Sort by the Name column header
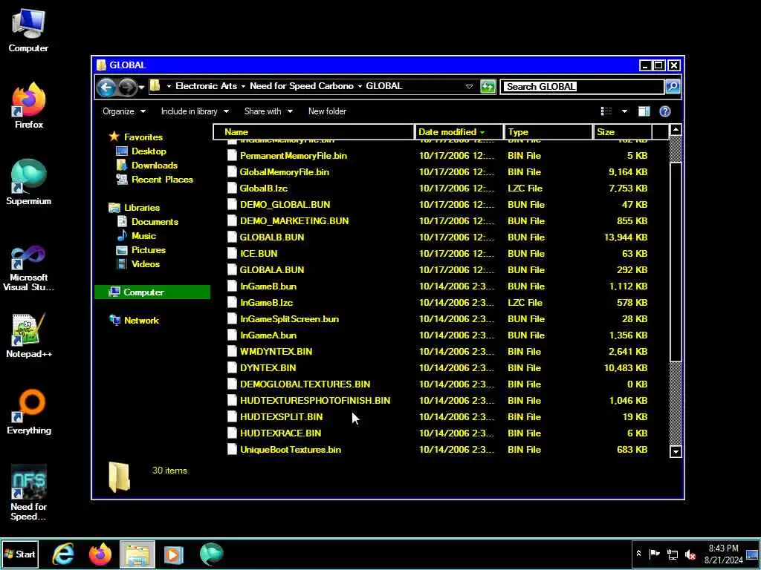Image resolution: width=761 pixels, height=570 pixels. [314, 132]
